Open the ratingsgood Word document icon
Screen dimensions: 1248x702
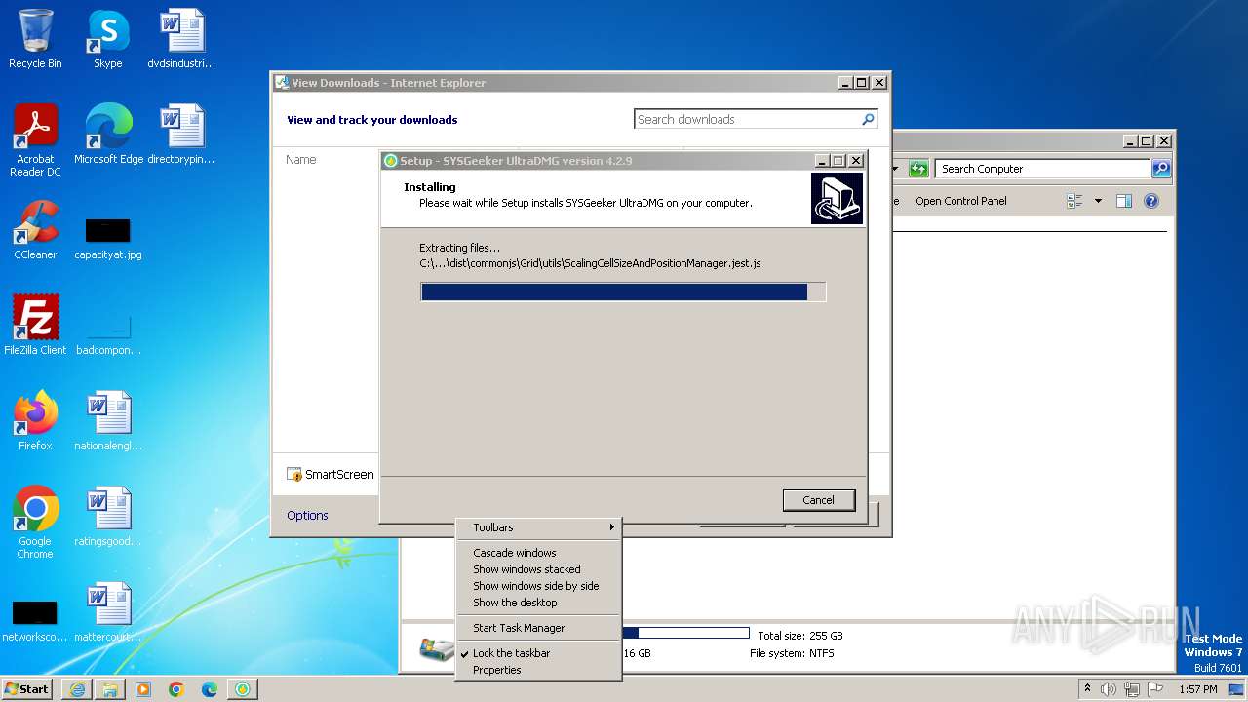108,516
